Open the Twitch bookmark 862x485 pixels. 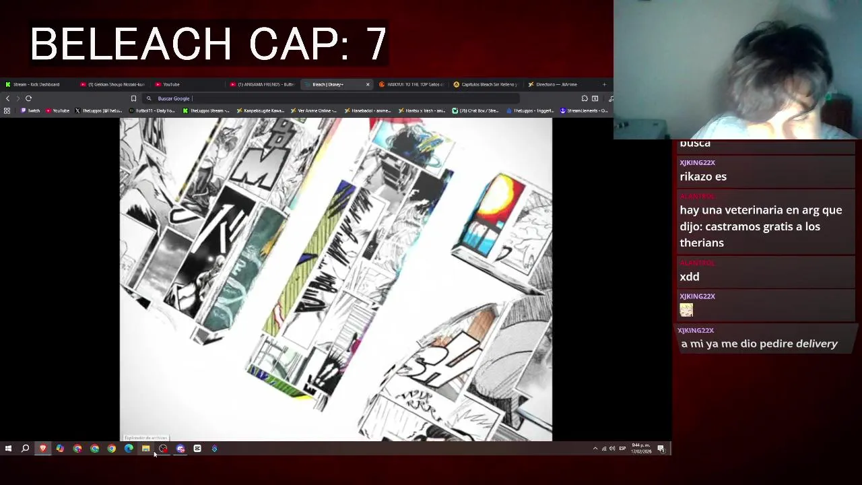[30, 110]
